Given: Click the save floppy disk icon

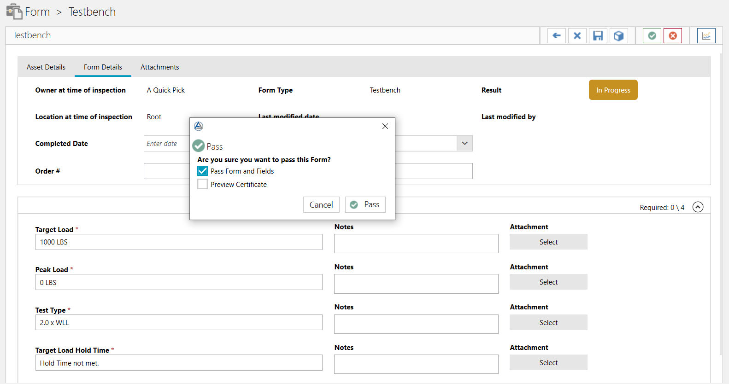Looking at the screenshot, I should point(598,35).
